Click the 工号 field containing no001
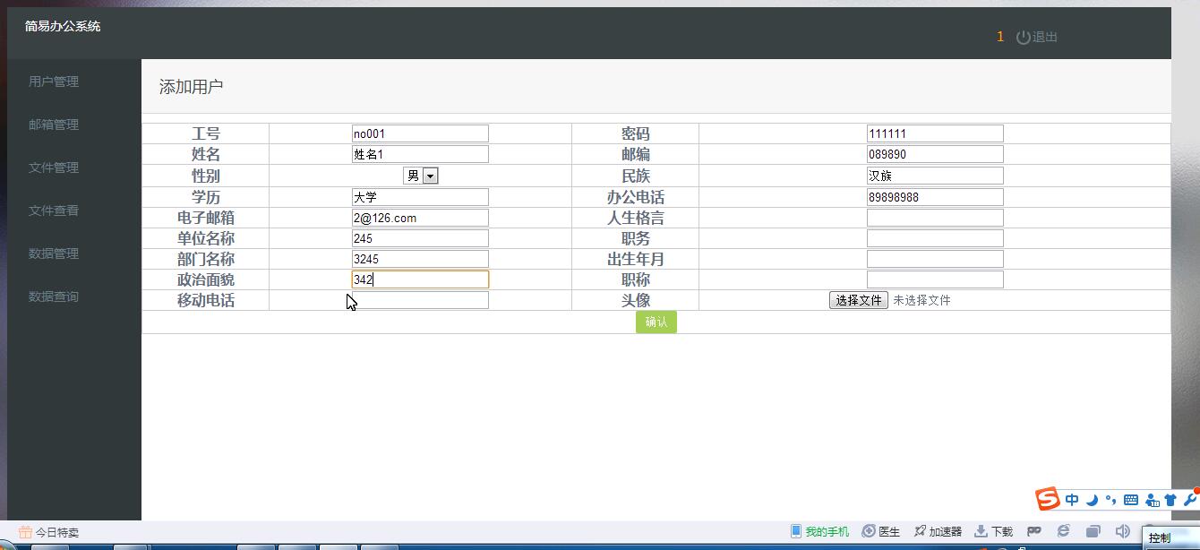 pyautogui.click(x=420, y=133)
